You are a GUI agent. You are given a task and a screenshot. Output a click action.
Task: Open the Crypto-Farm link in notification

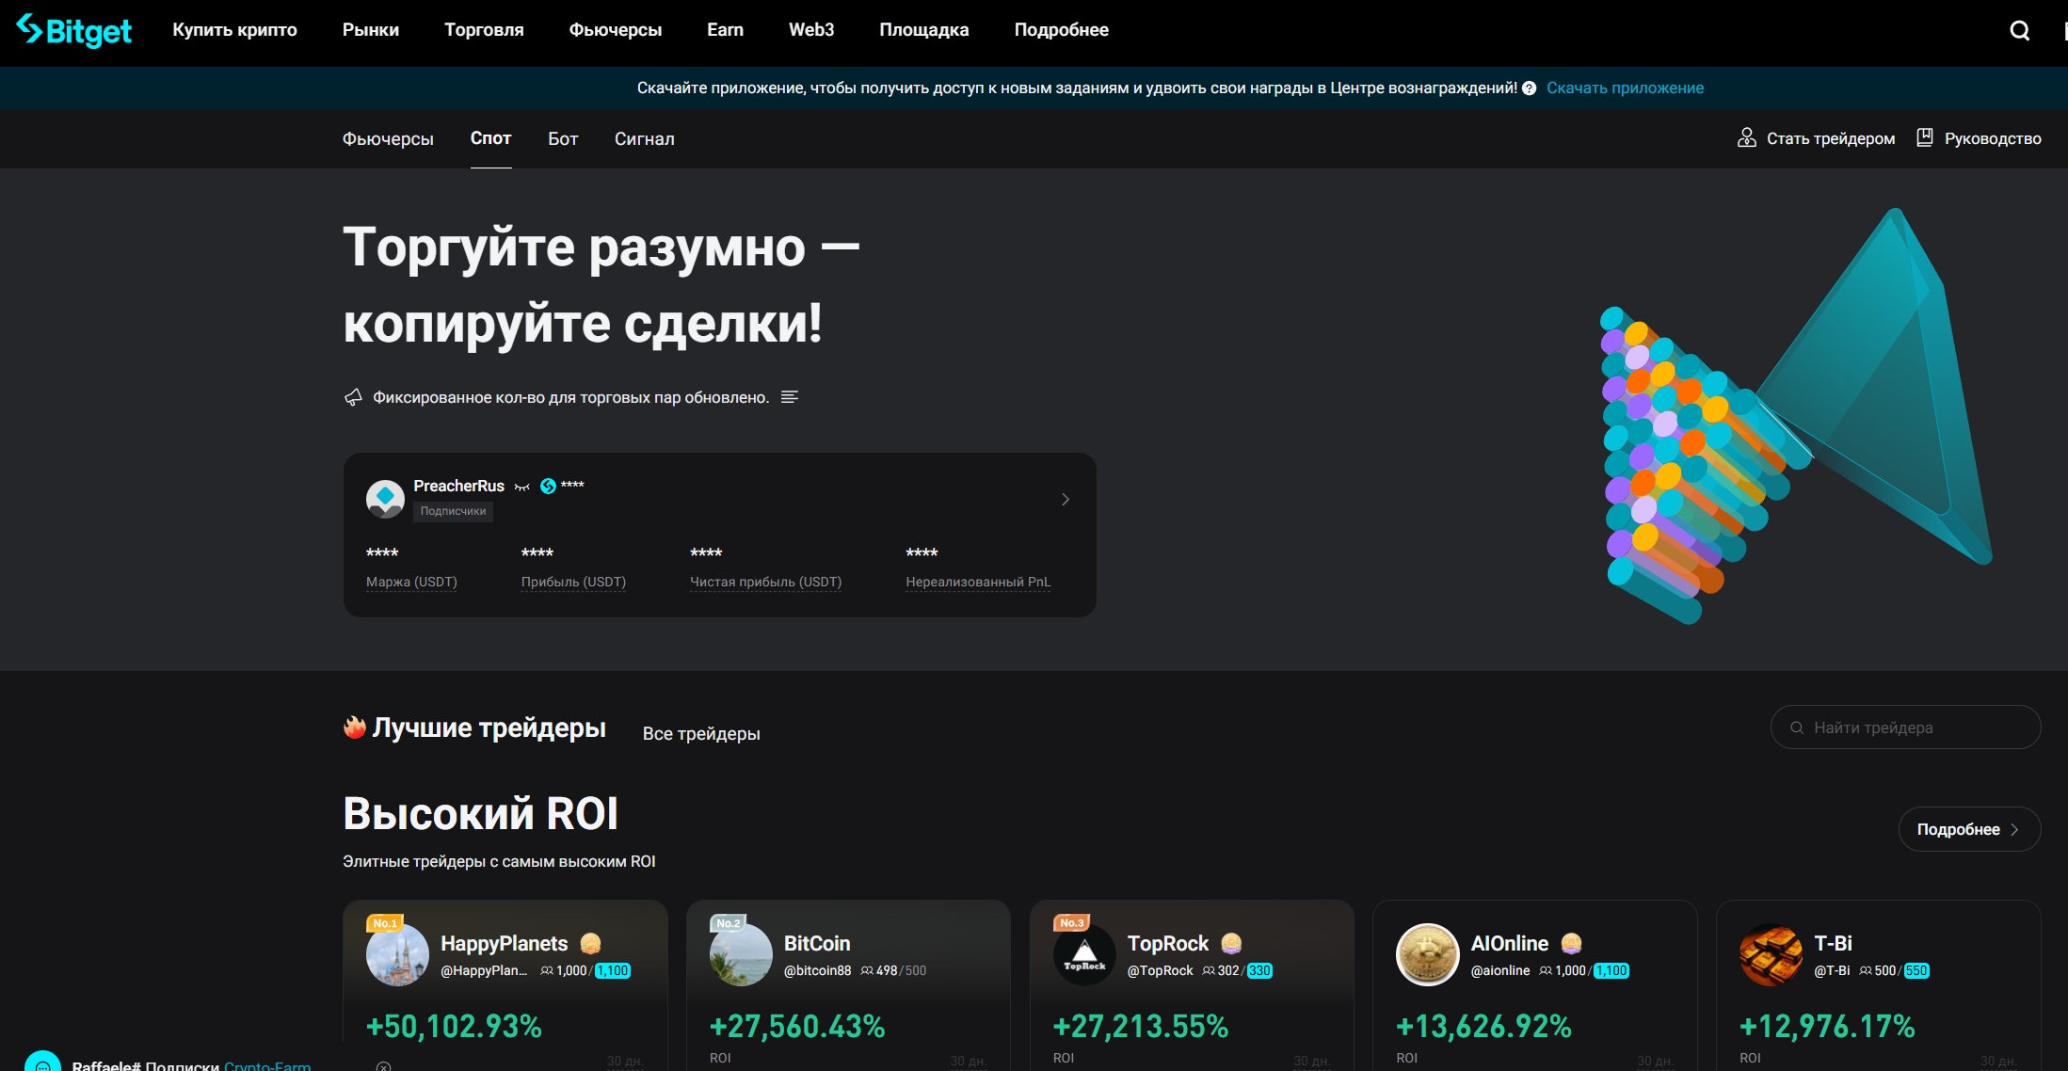[267, 1065]
